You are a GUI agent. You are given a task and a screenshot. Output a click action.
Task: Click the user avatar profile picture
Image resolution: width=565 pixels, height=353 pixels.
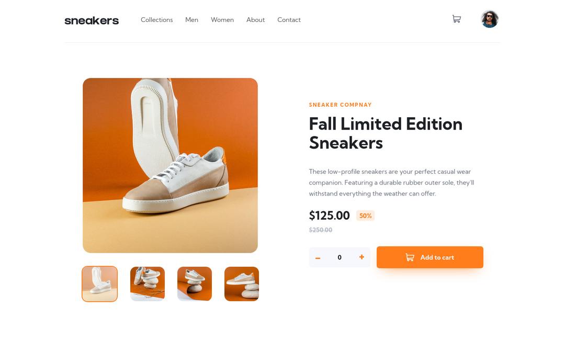[x=490, y=19]
